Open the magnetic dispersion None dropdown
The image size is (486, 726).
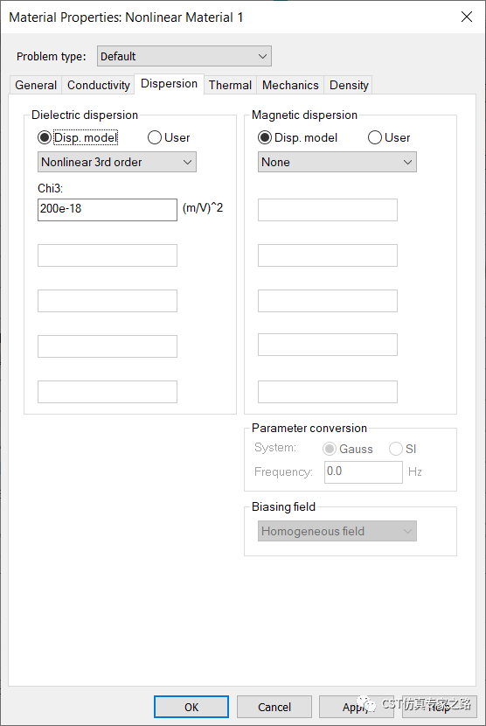click(x=337, y=162)
